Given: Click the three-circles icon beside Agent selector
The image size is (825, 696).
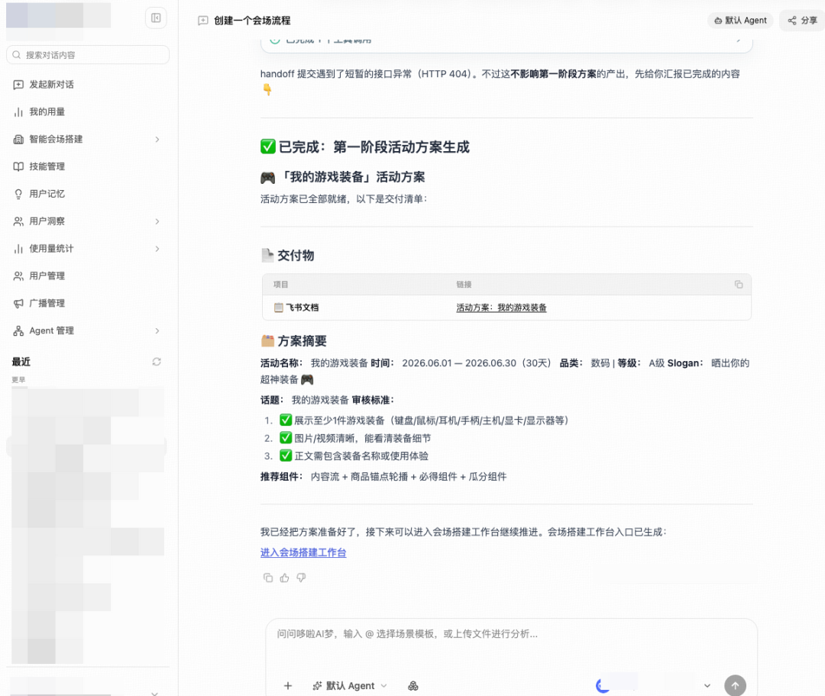Looking at the screenshot, I should point(413,685).
